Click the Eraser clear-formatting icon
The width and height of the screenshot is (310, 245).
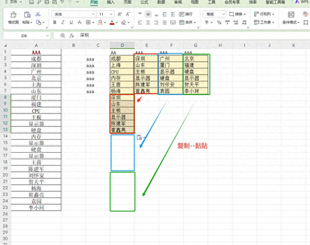pyautogui.click(x=124, y=22)
